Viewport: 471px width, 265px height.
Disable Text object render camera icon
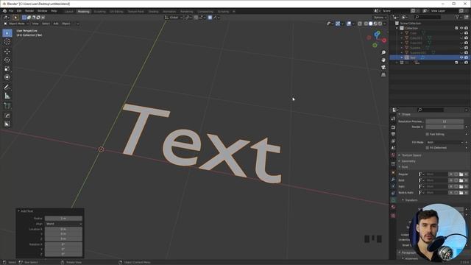click(x=466, y=57)
